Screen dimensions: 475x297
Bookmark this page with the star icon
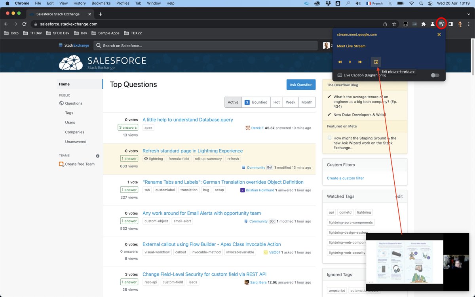394,24
